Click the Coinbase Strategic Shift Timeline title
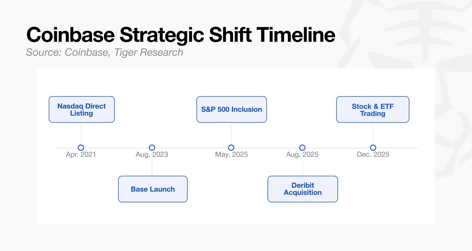 [x=181, y=35]
